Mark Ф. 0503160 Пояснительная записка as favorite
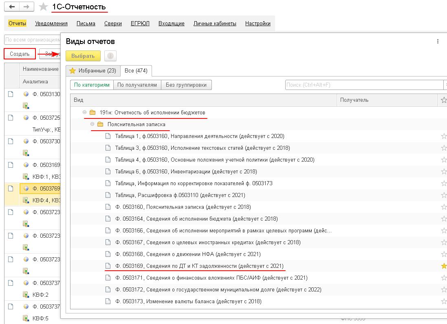 [444, 207]
